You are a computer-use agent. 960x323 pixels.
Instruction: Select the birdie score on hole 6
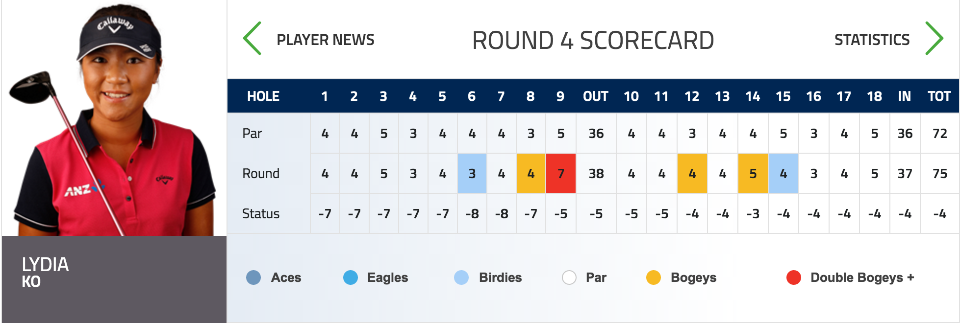coord(472,173)
